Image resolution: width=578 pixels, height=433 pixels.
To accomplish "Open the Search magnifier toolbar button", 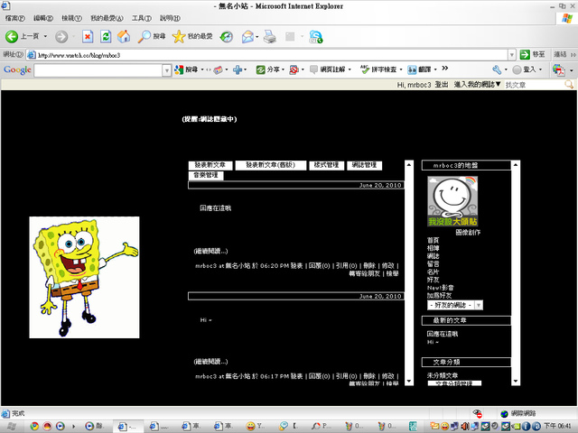I will (x=152, y=36).
